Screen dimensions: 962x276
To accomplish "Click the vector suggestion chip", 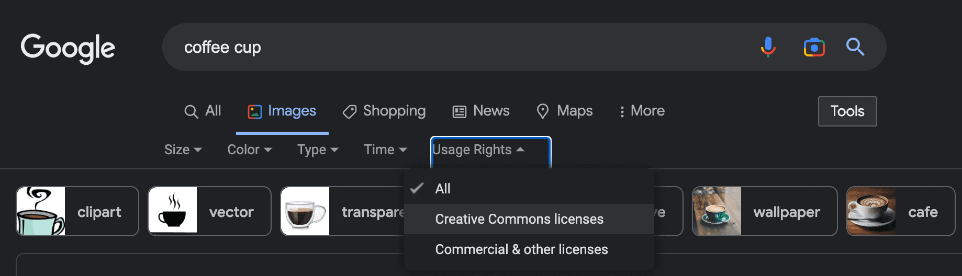I will coord(209,211).
